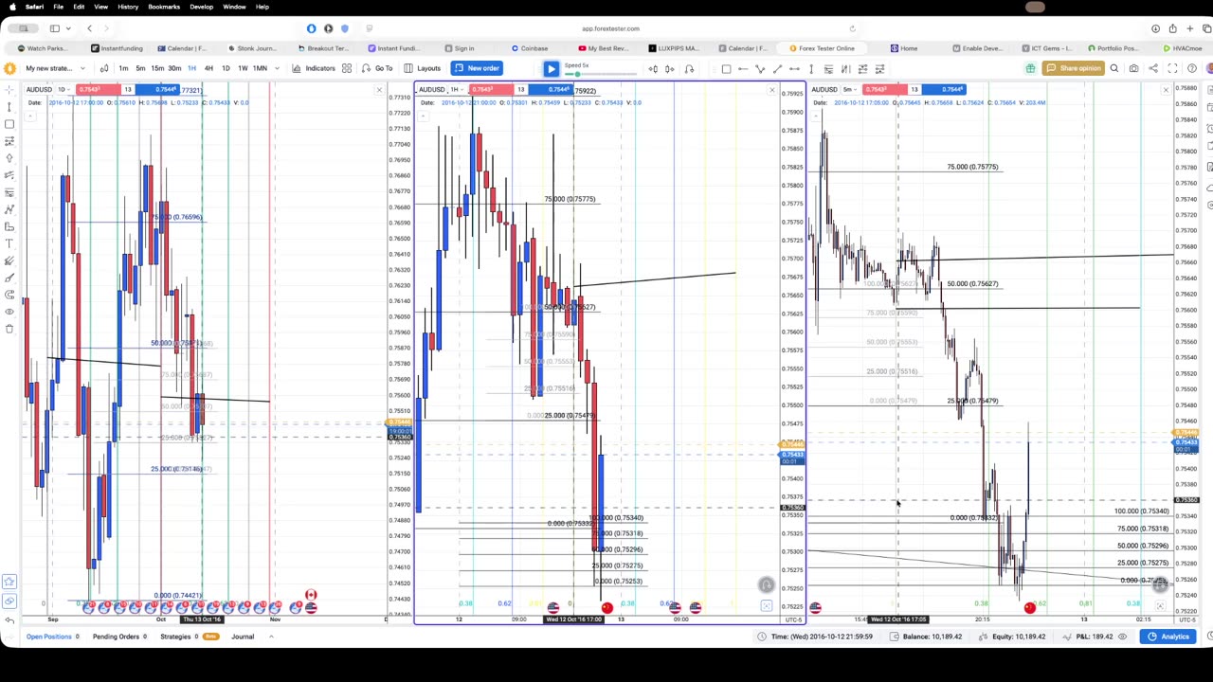Select the 1W timeframe
1213x682 pixels.
tap(243, 68)
